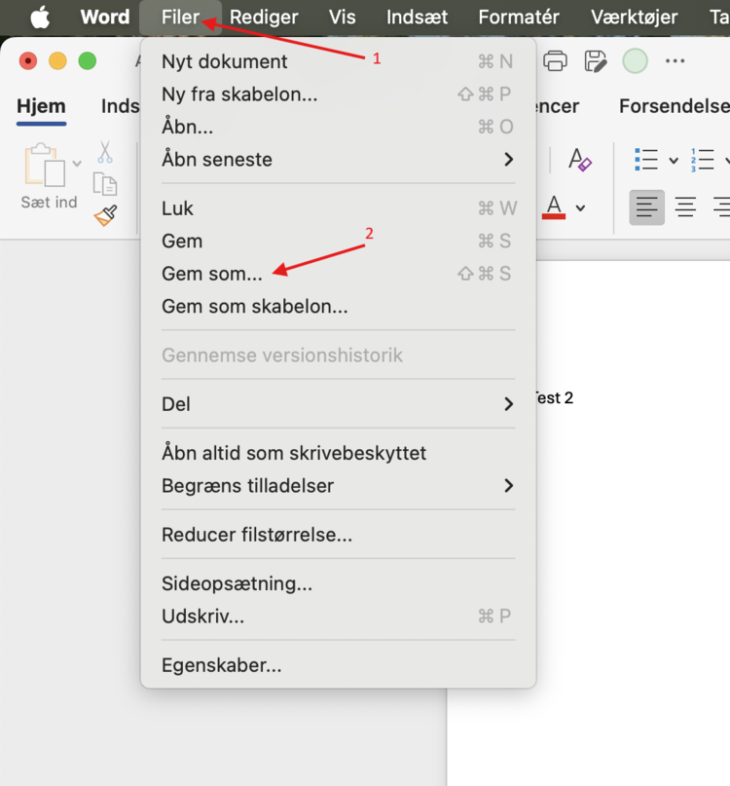Select the Format Painter brush icon
730x786 pixels.
[x=105, y=215]
